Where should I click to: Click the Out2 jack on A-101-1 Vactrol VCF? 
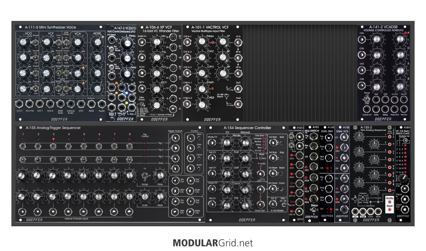pos(238,104)
